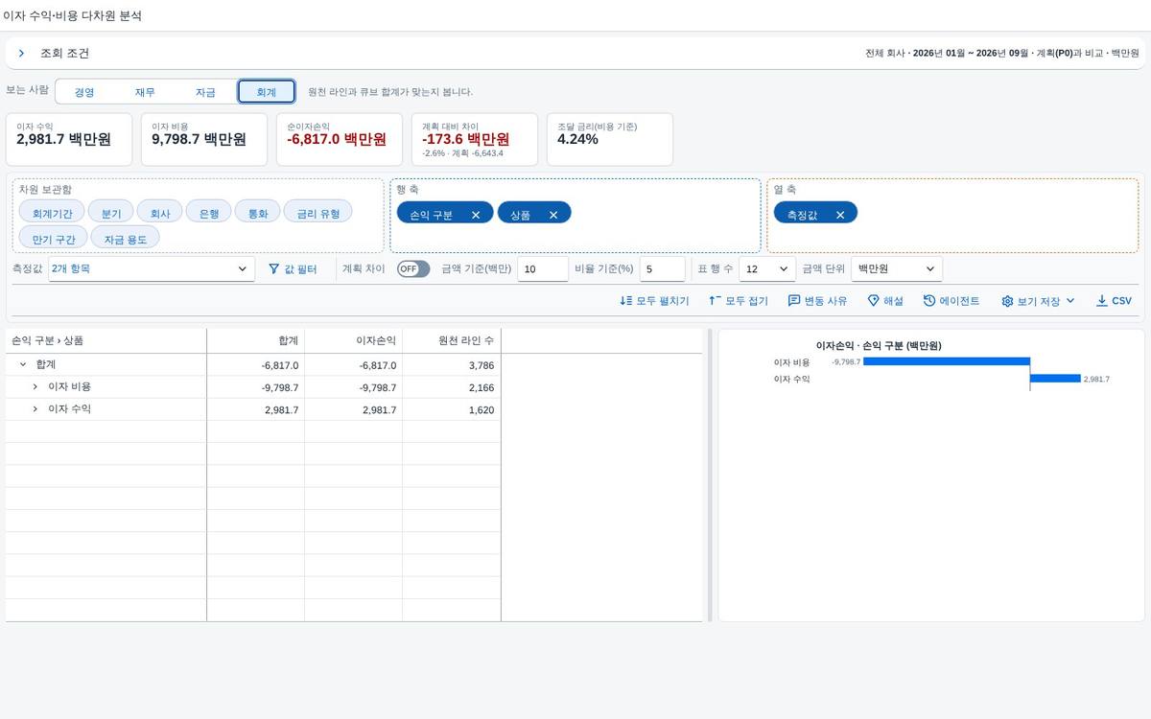Image resolution: width=1151 pixels, height=719 pixels.
Task: Click the 이자 수익 KPI card
Action: 70,139
